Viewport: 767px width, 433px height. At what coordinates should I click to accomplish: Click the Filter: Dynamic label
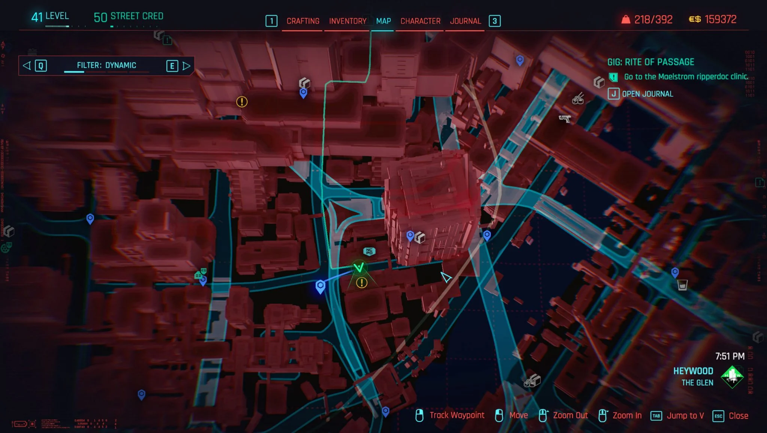(x=106, y=65)
